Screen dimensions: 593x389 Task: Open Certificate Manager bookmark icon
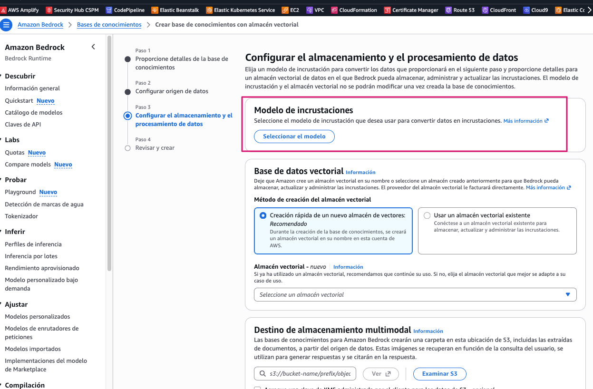tap(388, 10)
